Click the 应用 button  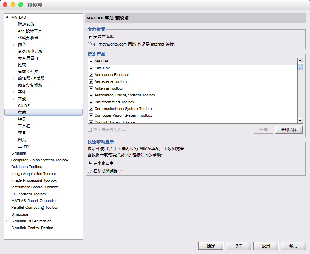[266, 246]
